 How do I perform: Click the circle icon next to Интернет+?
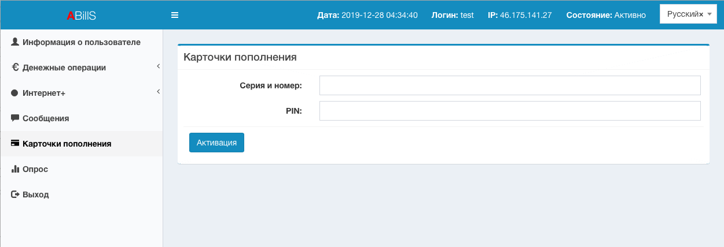[x=15, y=93]
